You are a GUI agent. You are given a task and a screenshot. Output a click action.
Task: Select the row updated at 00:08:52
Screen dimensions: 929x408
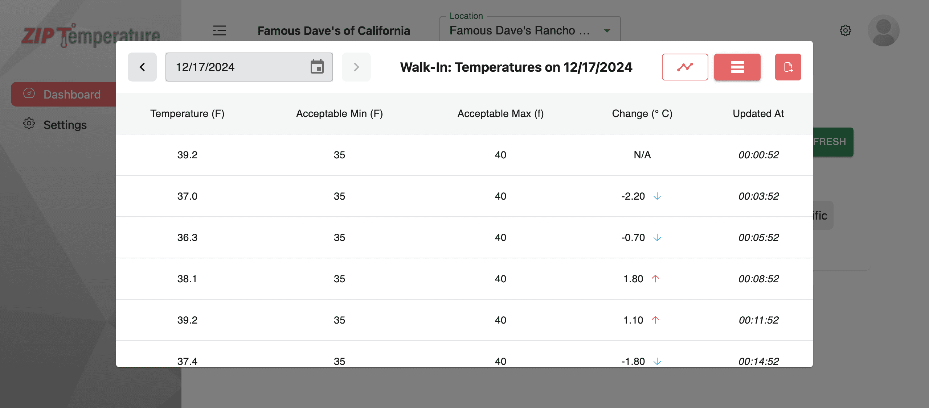464,279
